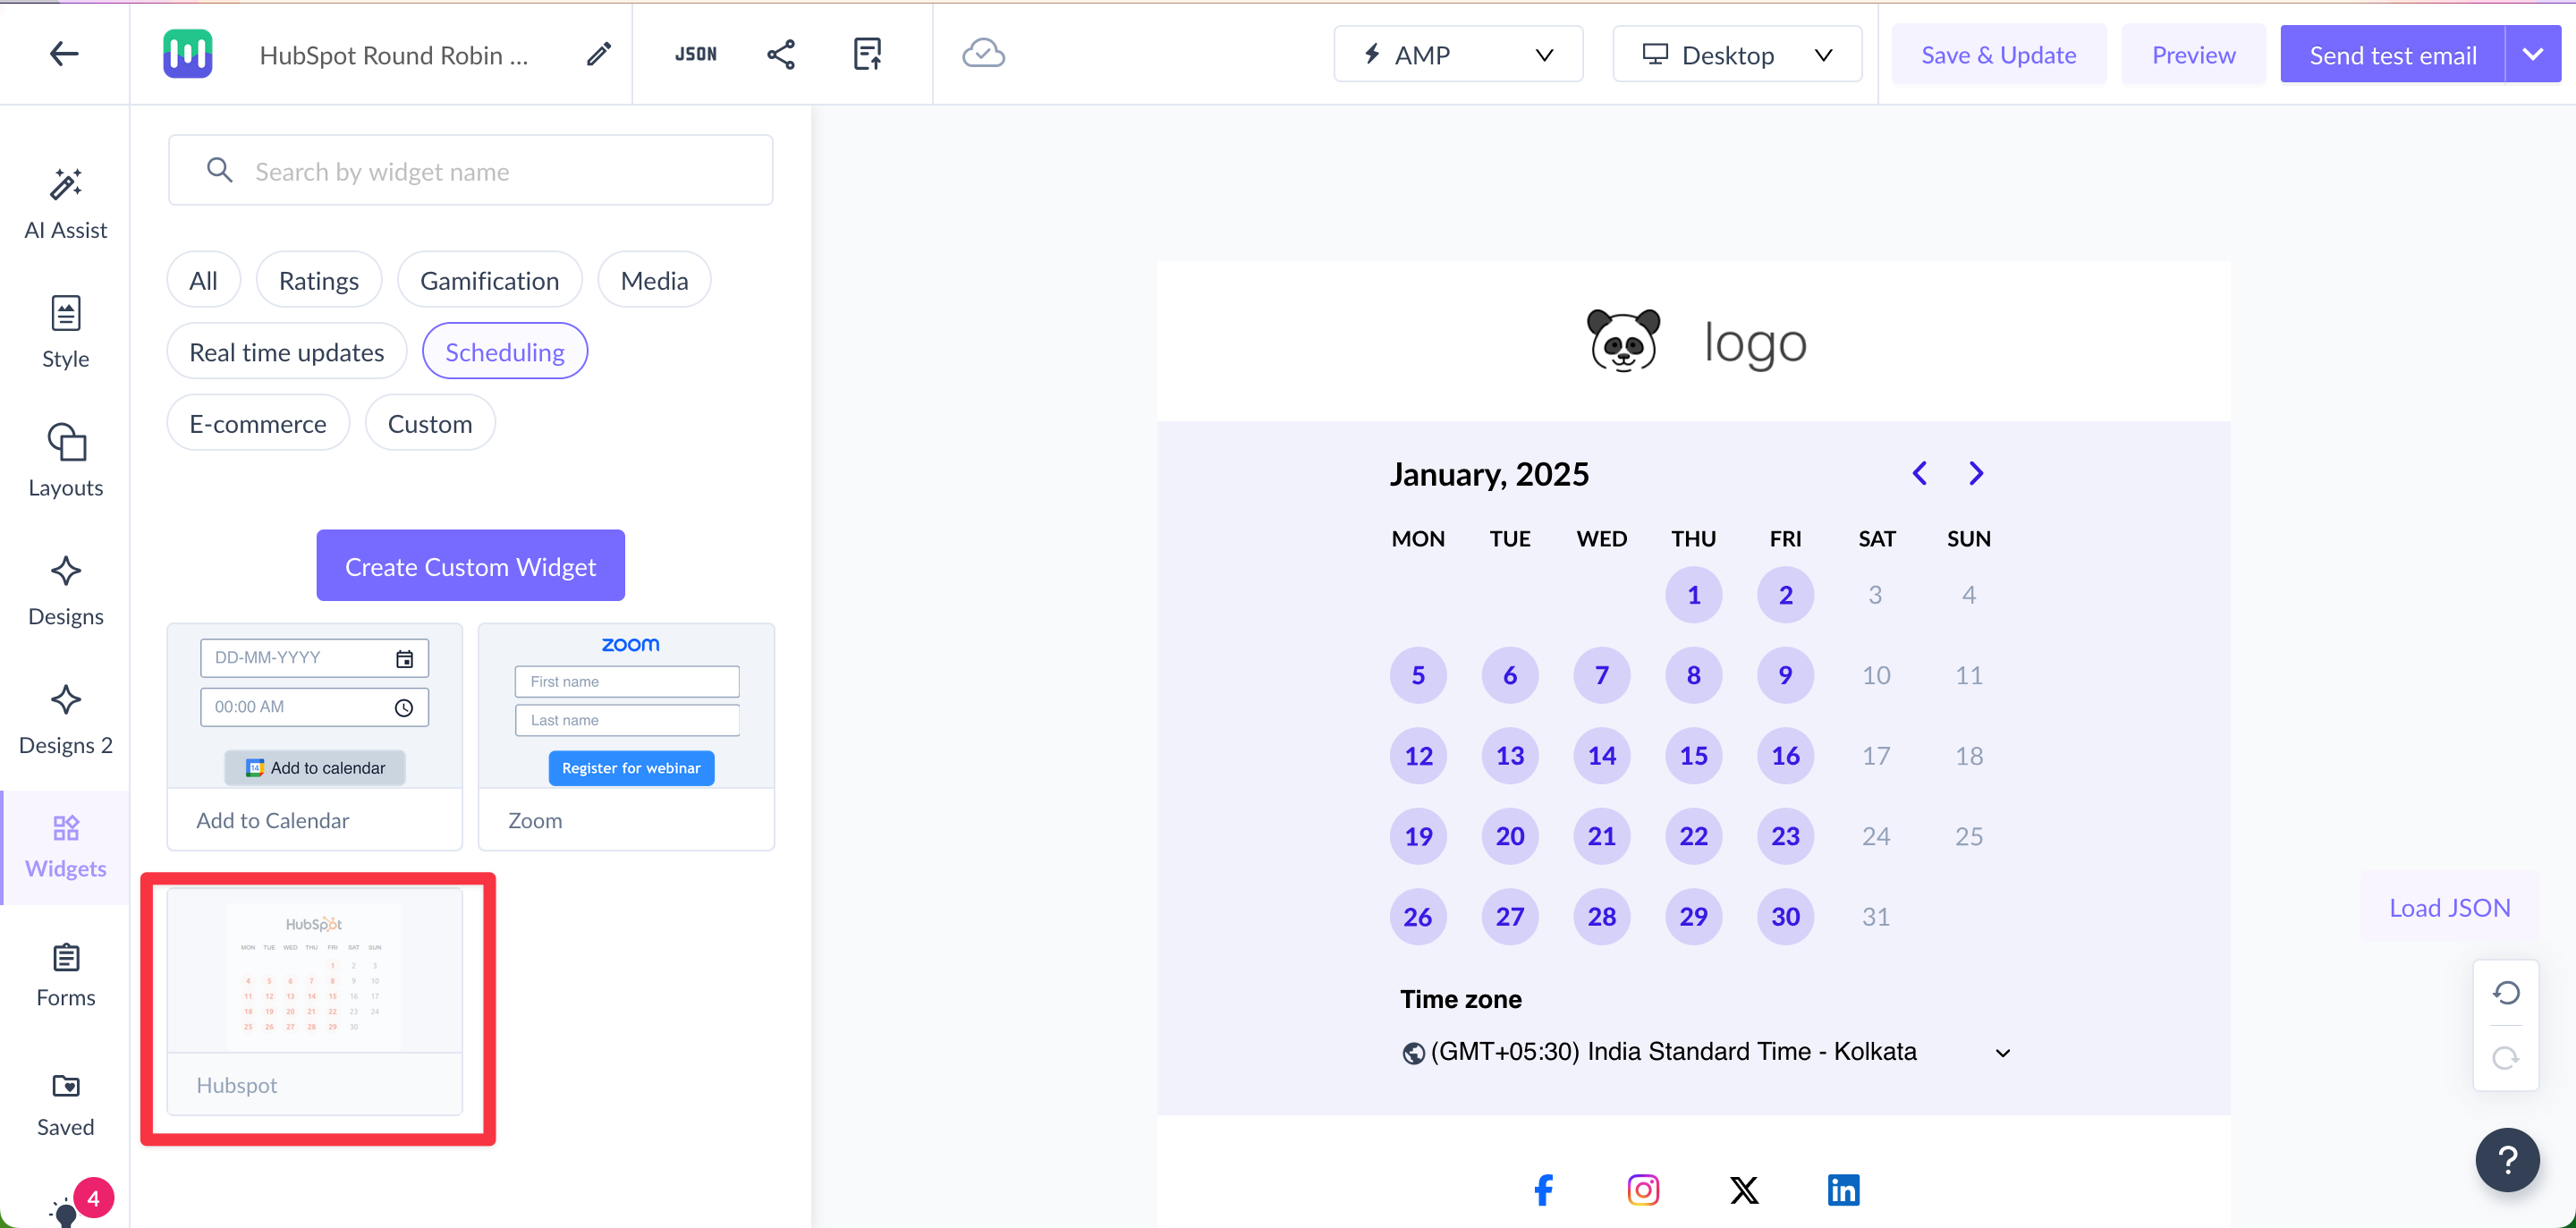Go back using the left arrow icon
The height and width of the screenshot is (1228, 2576).
(x=64, y=54)
